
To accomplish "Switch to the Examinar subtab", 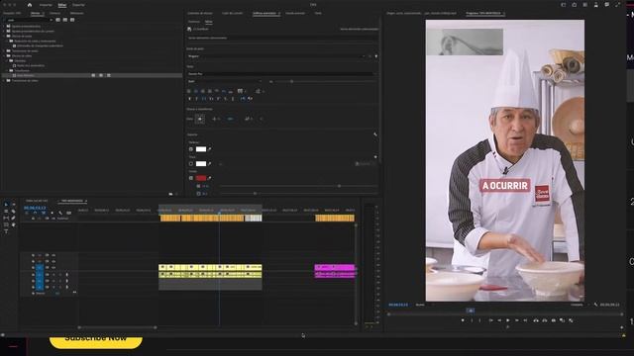I will 194,22.
